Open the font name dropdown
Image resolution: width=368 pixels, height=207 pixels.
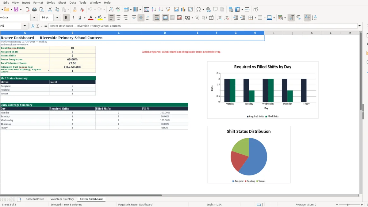[34, 18]
